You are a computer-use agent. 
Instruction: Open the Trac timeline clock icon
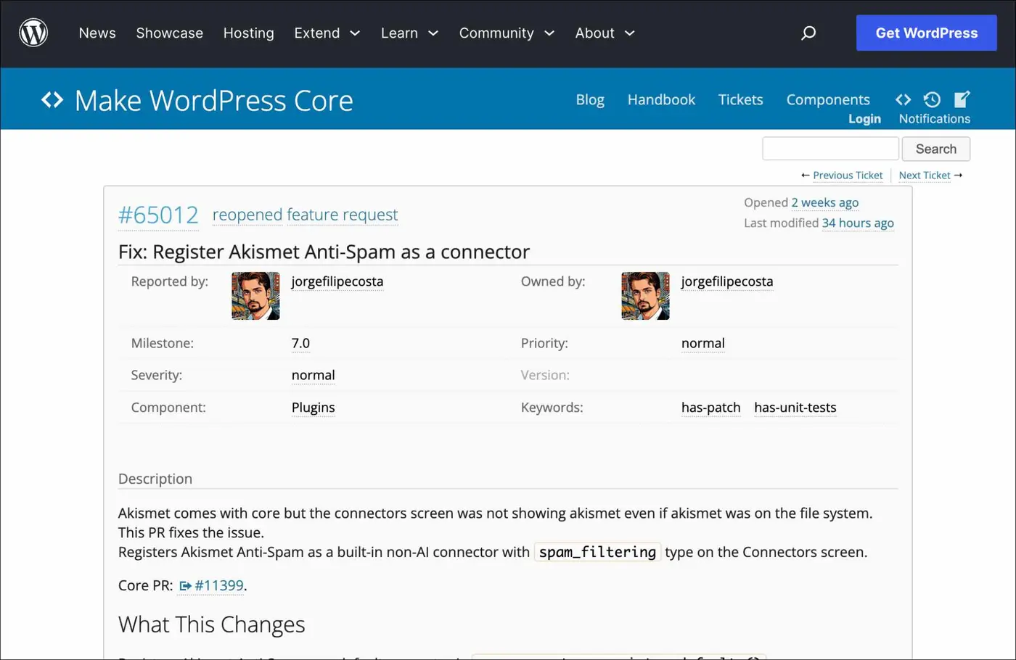[x=932, y=99]
